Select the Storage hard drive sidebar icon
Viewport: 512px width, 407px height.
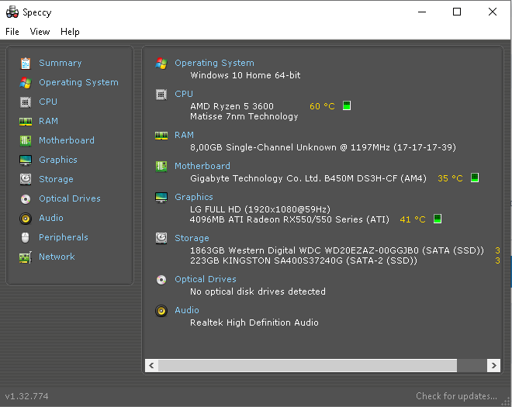click(26, 179)
